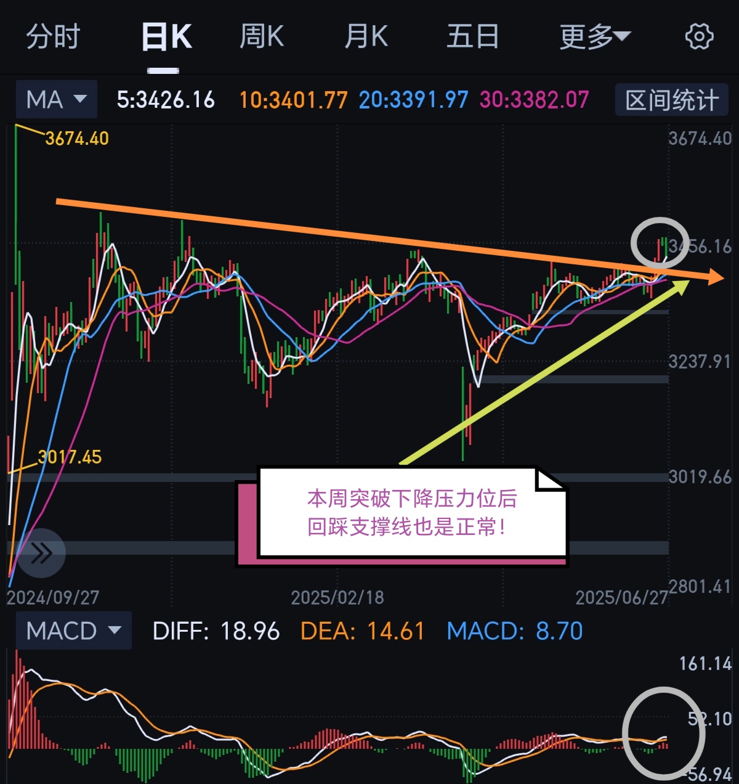Open the MACD indicator dropdown
The width and height of the screenshot is (739, 784).
tap(73, 631)
